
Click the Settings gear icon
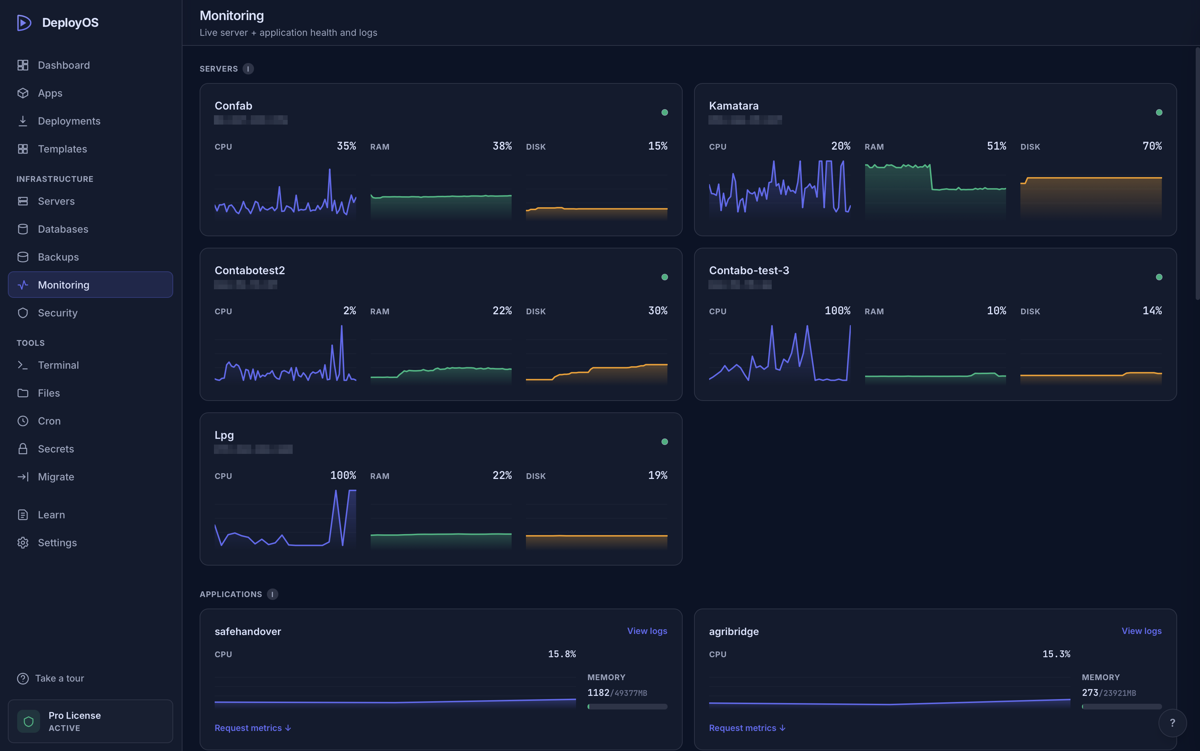click(x=23, y=542)
